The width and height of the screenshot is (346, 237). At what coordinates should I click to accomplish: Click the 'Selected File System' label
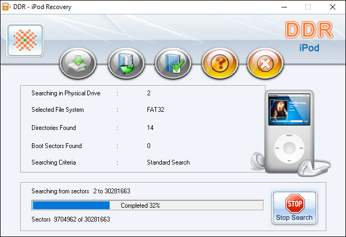pyautogui.click(x=57, y=110)
